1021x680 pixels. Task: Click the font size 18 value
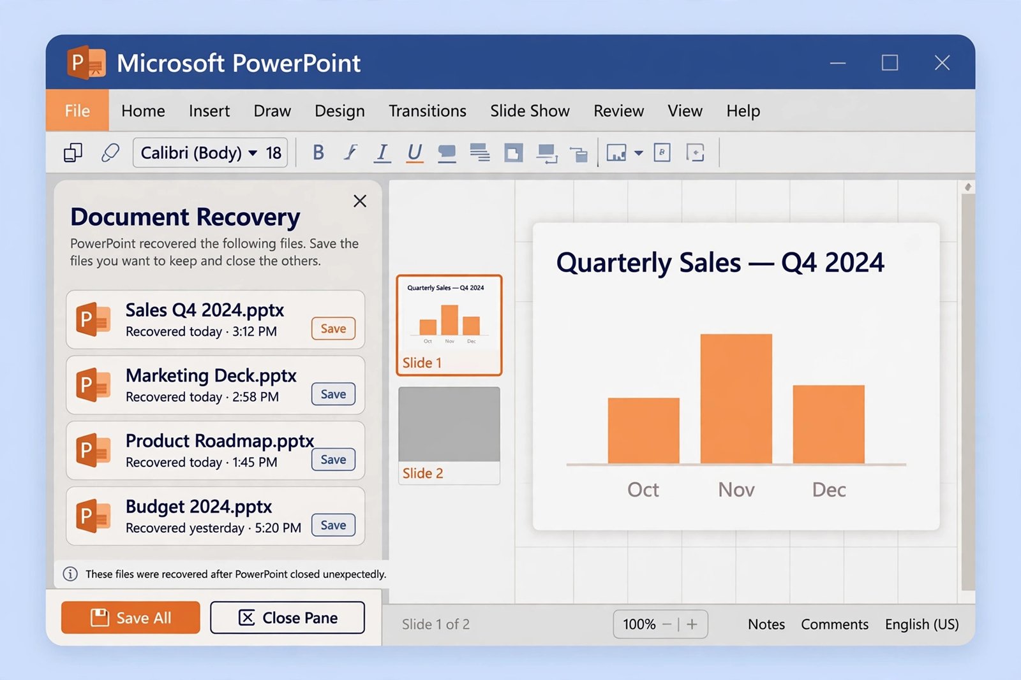[x=274, y=153]
